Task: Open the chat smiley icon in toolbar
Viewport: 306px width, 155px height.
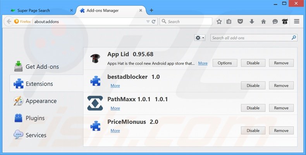Action: click(275, 21)
